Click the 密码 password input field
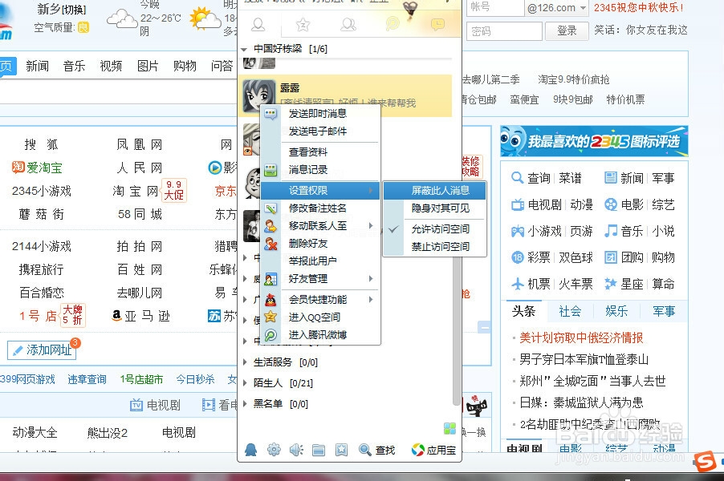 point(504,31)
